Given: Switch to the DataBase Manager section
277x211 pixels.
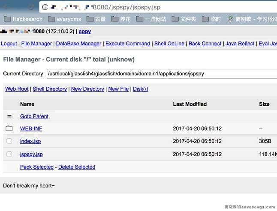Looking at the screenshot, I should [x=78, y=44].
